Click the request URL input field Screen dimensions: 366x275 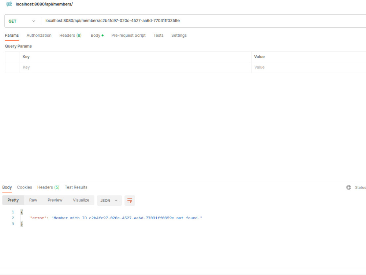pyautogui.click(x=203, y=21)
